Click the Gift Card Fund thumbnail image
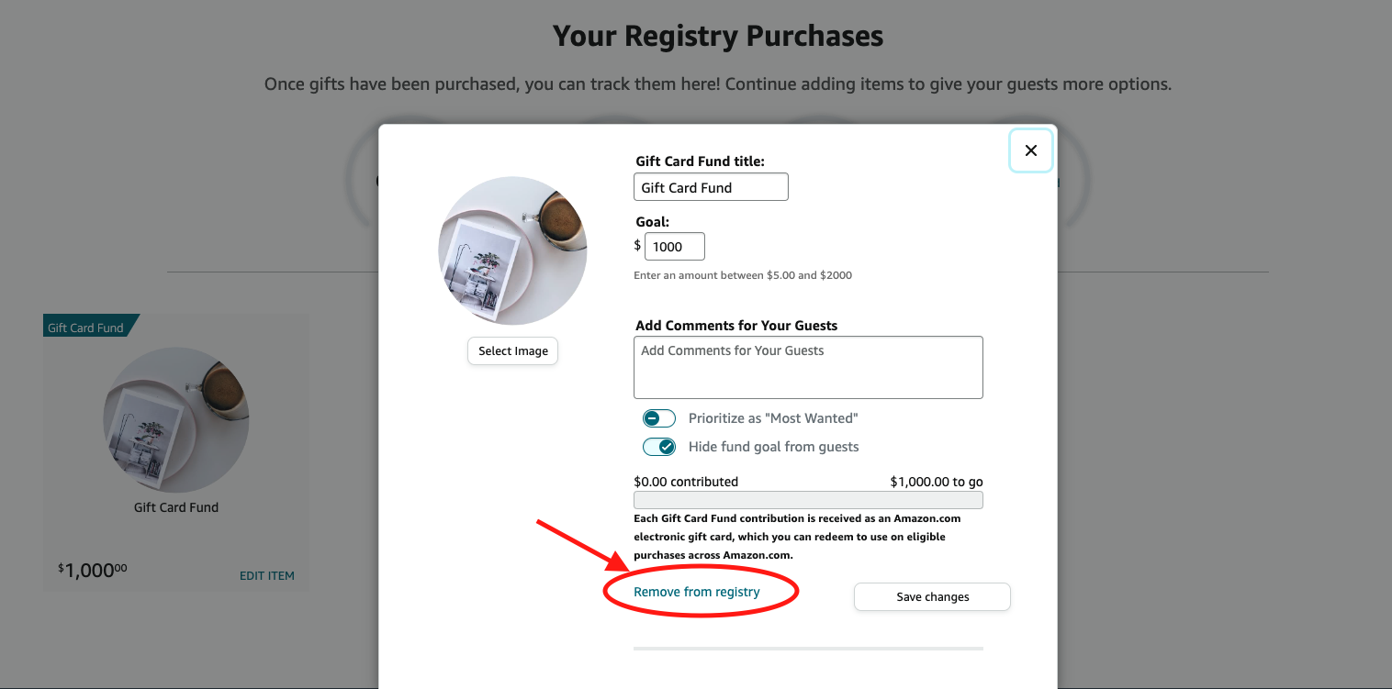This screenshot has width=1392, height=689. (x=175, y=419)
